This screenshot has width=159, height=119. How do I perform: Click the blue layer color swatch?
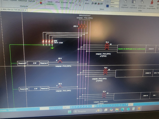click(108, 6)
